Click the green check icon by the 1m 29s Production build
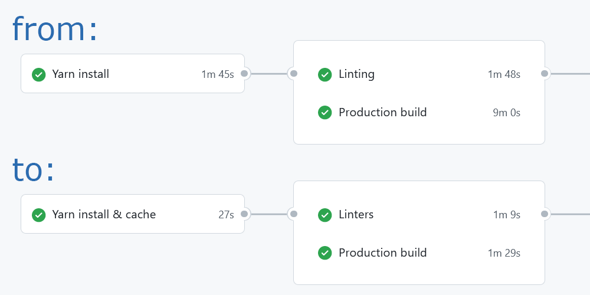Viewport: 590px width, 295px height. [x=324, y=253]
